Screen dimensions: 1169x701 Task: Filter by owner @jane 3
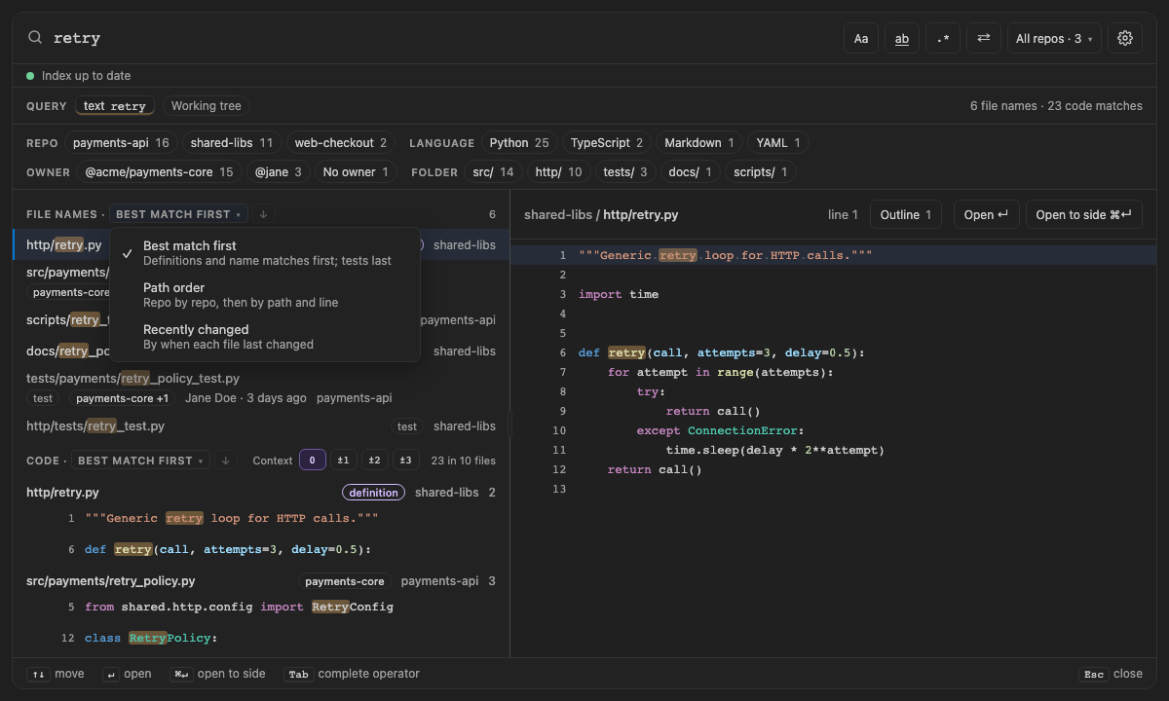point(279,172)
